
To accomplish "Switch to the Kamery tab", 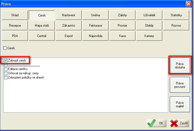I will click(149, 36).
